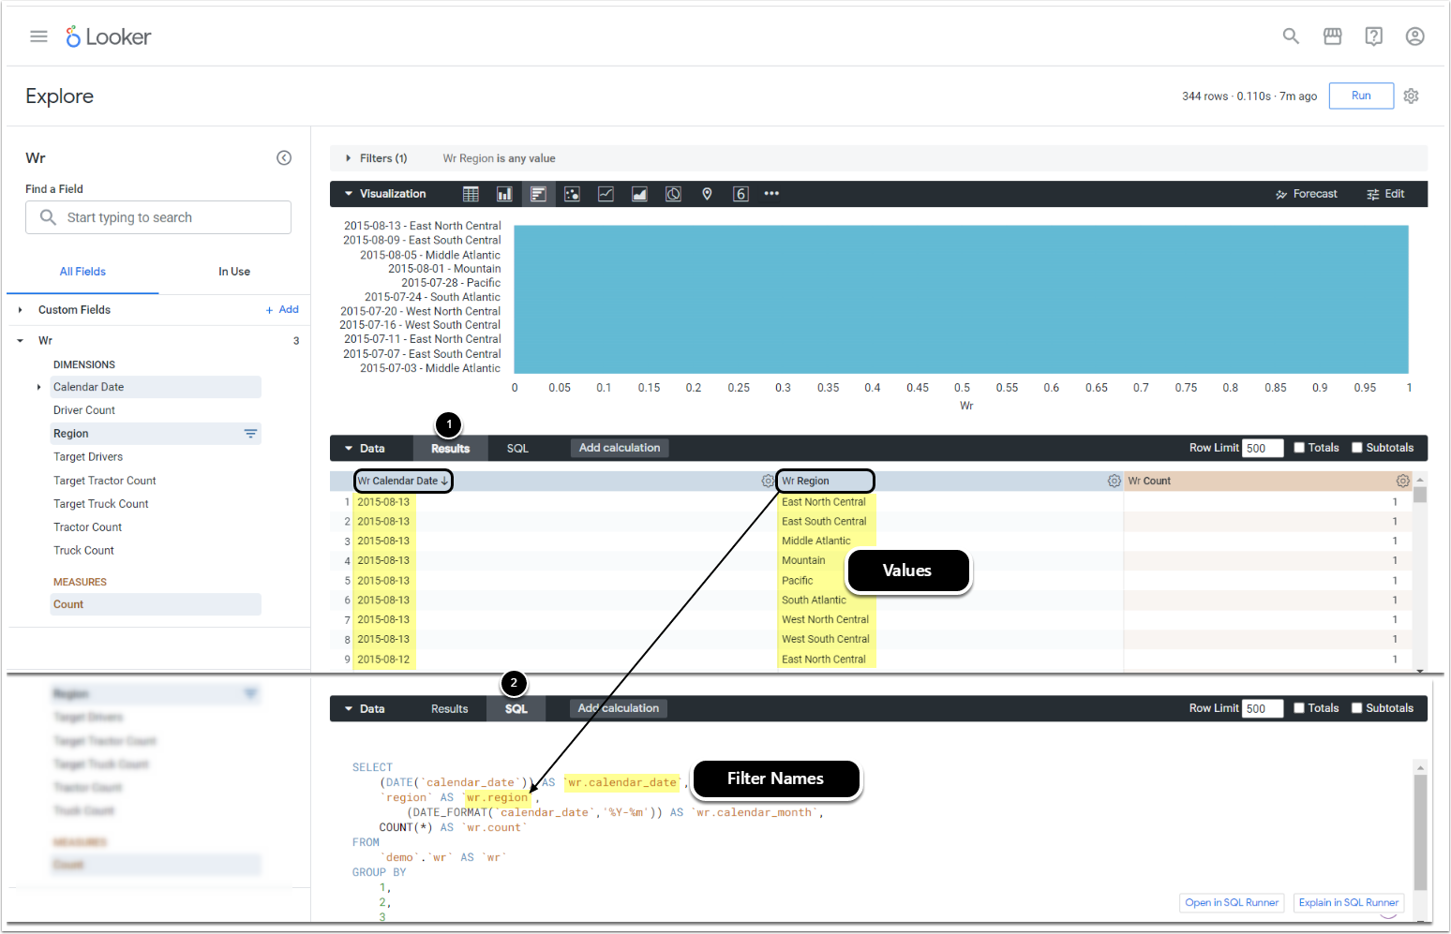Expand the Custom Fields group
The width and height of the screenshot is (1451, 934).
[x=20, y=310]
